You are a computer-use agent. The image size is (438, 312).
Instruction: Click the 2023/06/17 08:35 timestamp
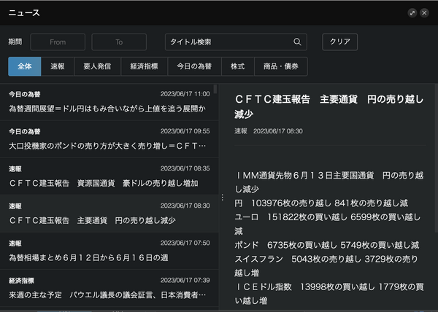pyautogui.click(x=185, y=168)
